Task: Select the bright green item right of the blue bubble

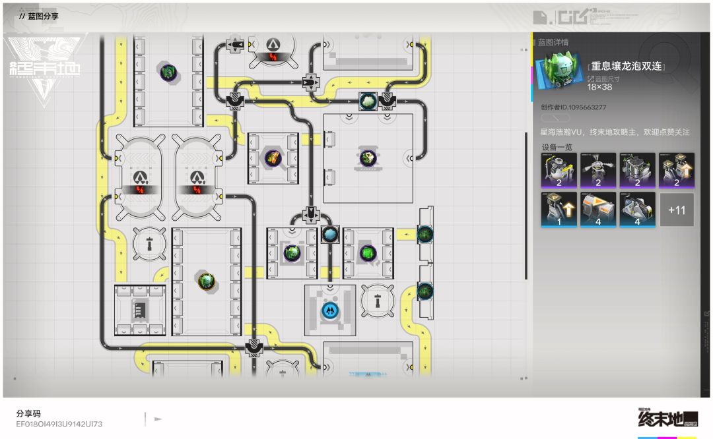Action: coord(368,252)
